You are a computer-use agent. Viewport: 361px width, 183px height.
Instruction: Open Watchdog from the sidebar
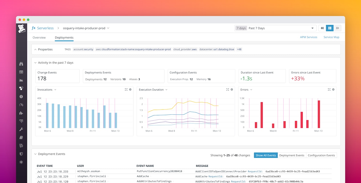21,63
